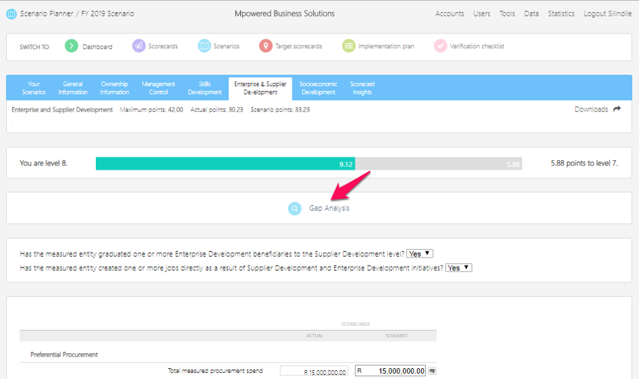Open the Data menu
This screenshot has width=639, height=379.
pyautogui.click(x=531, y=14)
